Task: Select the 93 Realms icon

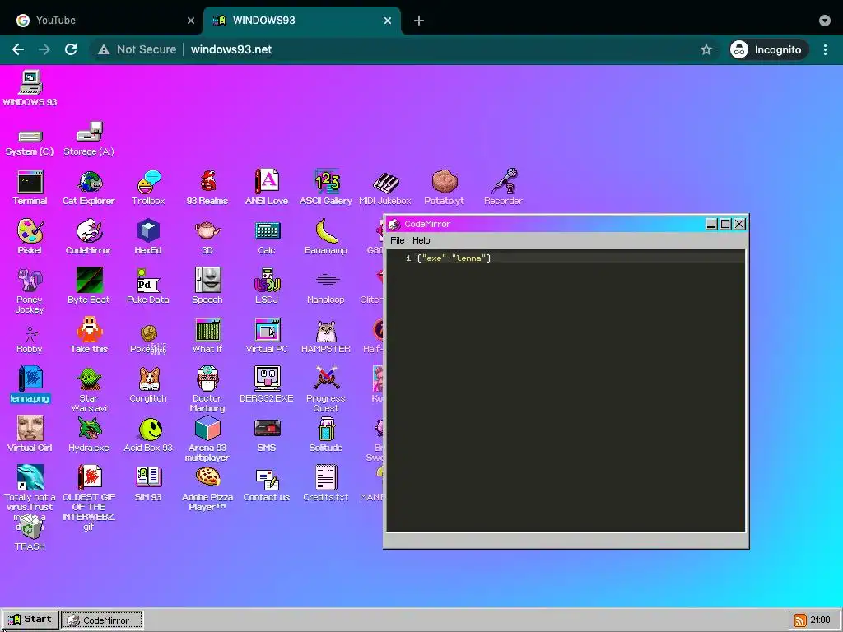Action: 207,187
